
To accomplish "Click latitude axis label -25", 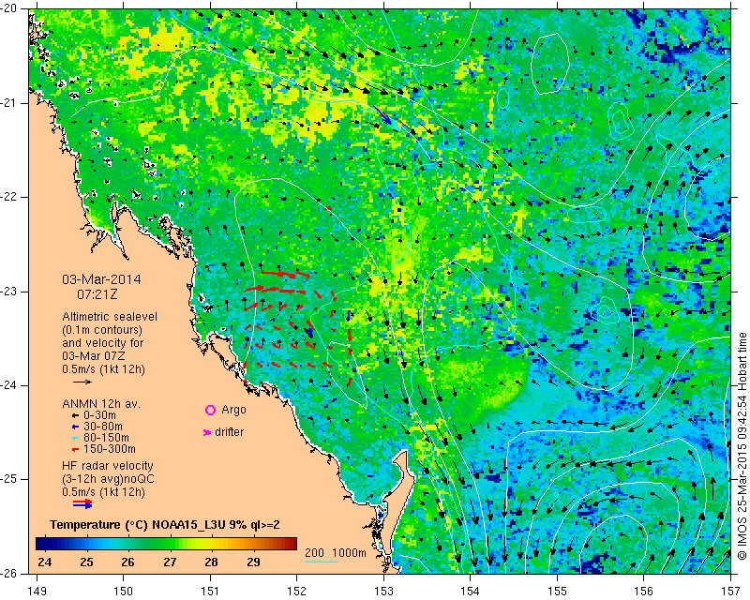I will (8, 479).
